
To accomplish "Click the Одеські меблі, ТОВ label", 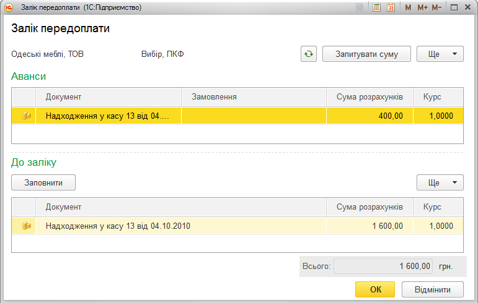I will [47, 54].
